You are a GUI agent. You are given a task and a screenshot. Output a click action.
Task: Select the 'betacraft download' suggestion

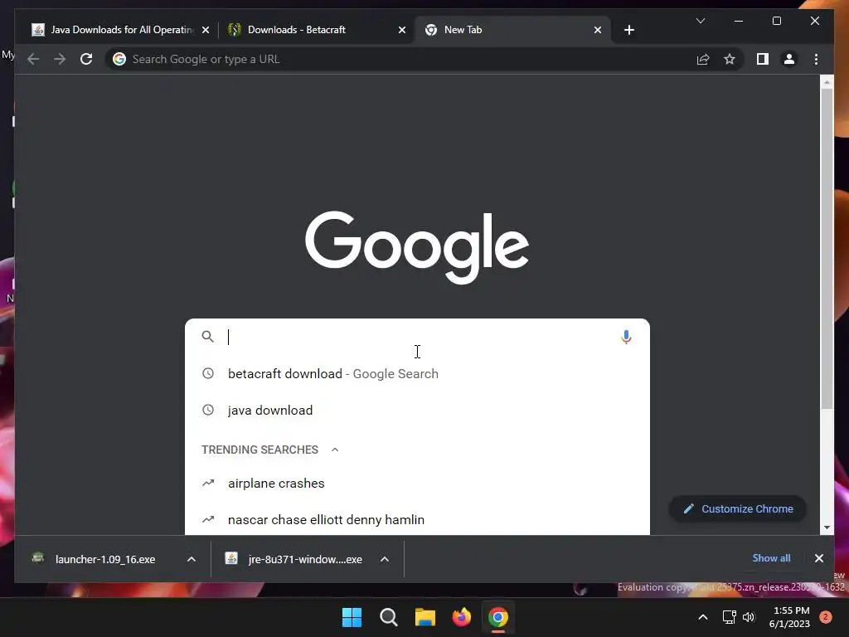(x=417, y=374)
